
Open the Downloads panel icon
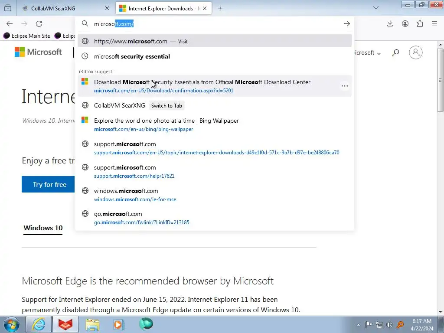point(390,24)
